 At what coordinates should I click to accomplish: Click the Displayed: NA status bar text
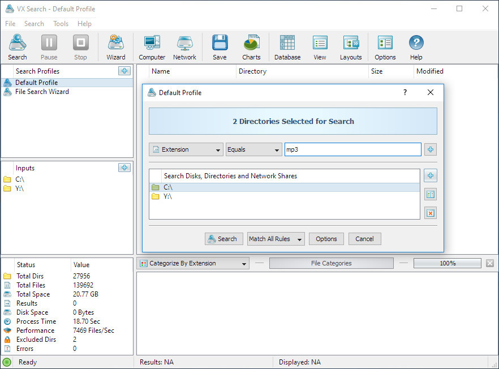[x=300, y=362]
